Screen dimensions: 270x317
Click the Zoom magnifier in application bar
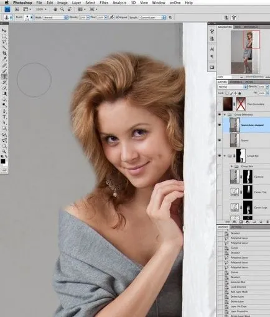(x=62, y=9)
